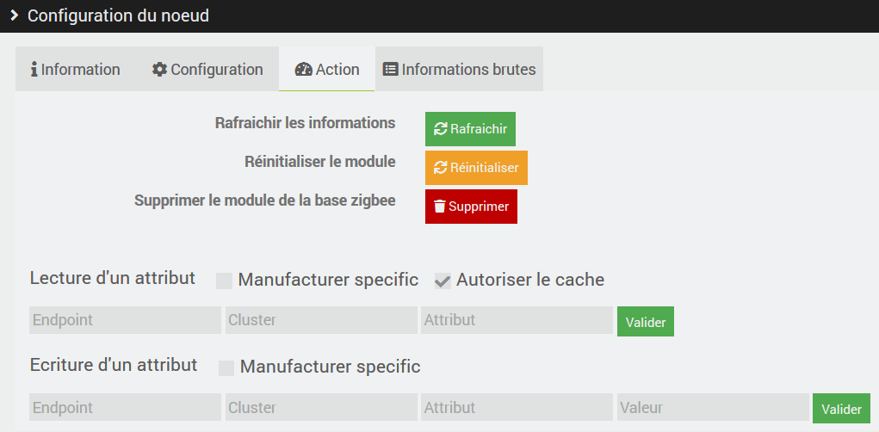Open the Configuration tab
Screen dimensions: 879x432
pyautogui.click(x=207, y=69)
